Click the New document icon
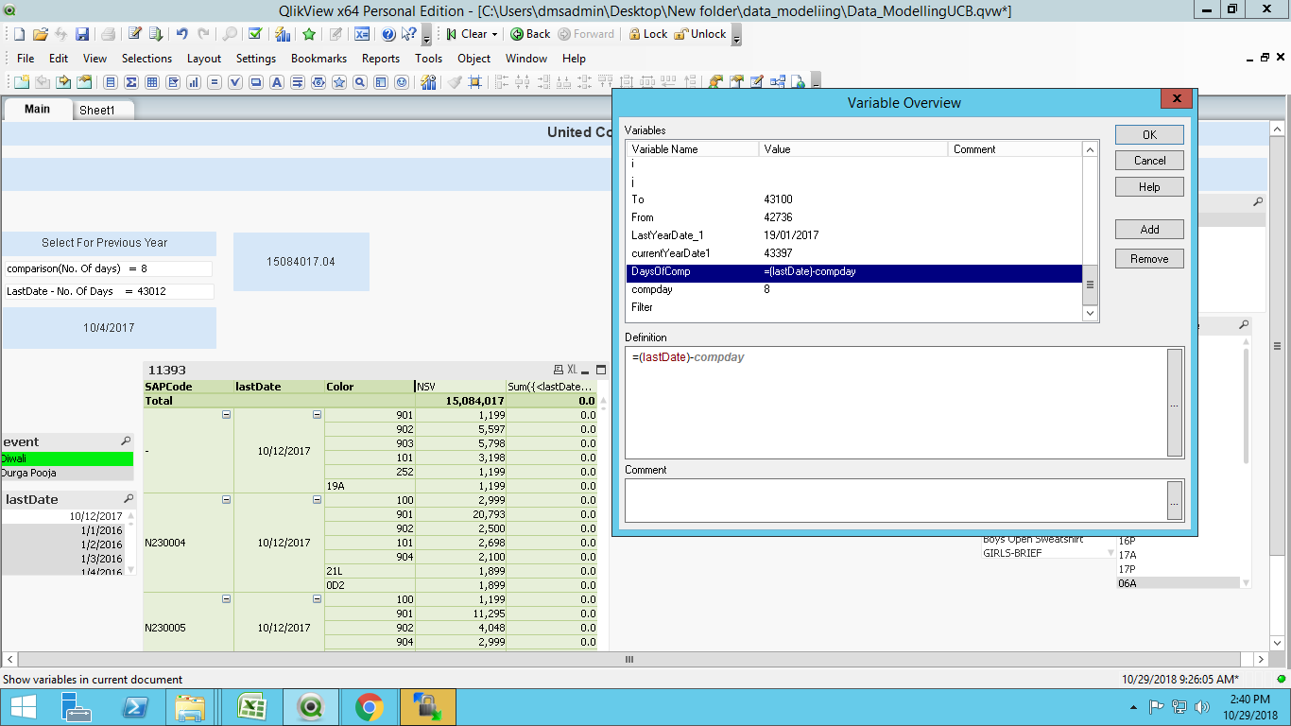Image resolution: width=1291 pixels, height=726 pixels. point(21,34)
